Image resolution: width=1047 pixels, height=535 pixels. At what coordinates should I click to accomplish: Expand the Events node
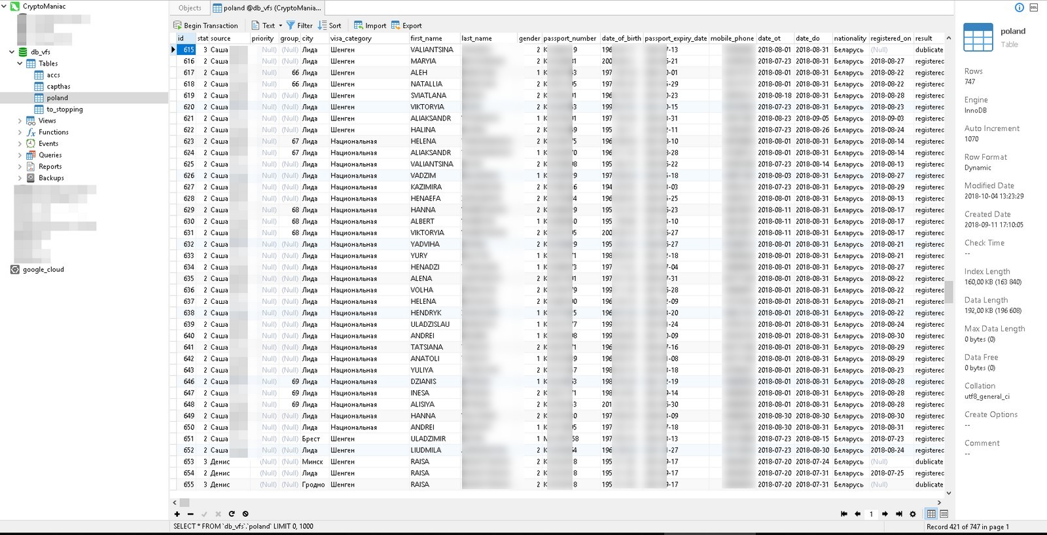[x=20, y=143]
